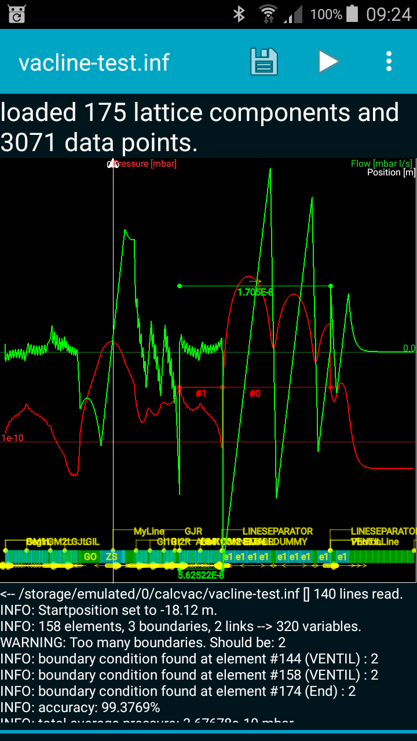Run the simulation with the play button

(328, 61)
